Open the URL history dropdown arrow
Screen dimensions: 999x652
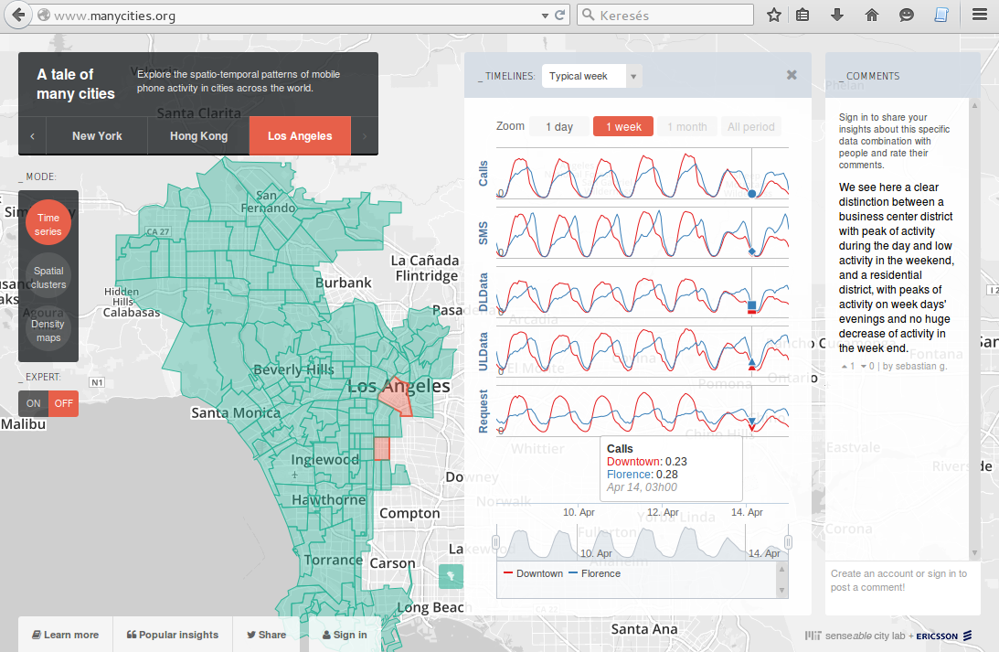point(546,16)
